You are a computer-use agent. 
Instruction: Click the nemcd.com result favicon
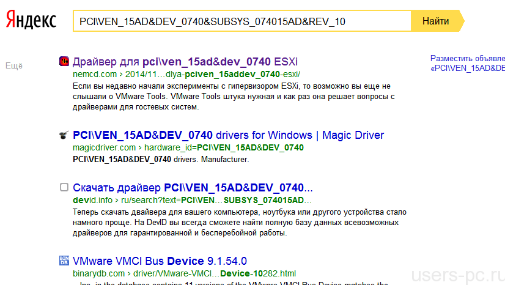64,61
